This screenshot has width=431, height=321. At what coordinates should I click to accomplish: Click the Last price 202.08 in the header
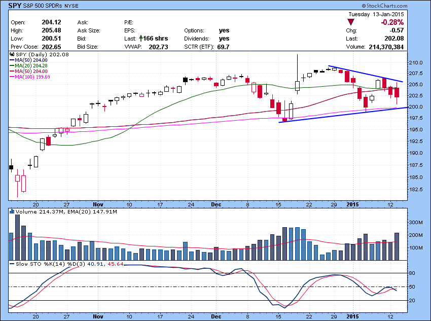(394, 39)
